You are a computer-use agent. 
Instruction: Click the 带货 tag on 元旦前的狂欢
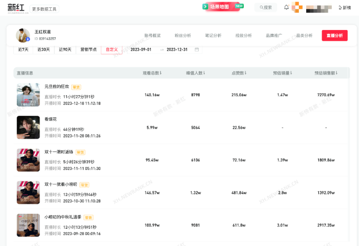click(76, 87)
